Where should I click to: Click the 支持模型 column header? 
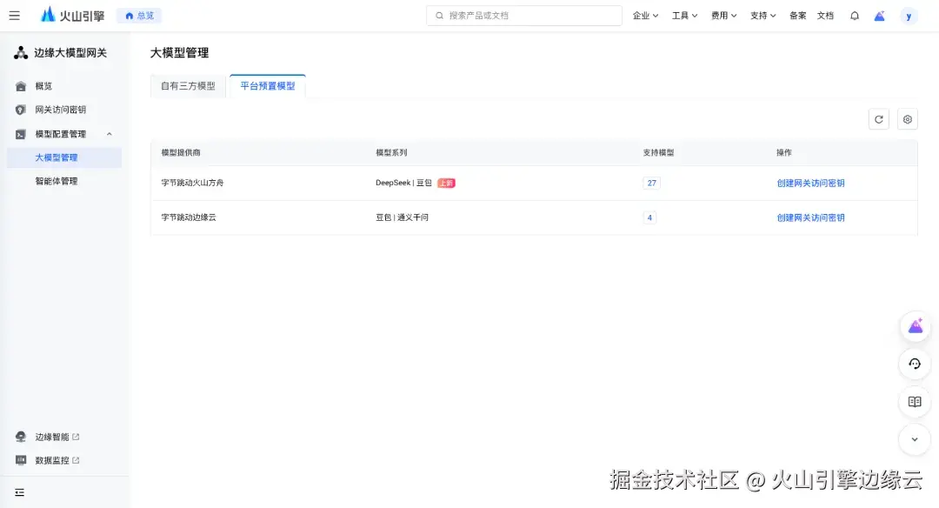[x=658, y=153]
